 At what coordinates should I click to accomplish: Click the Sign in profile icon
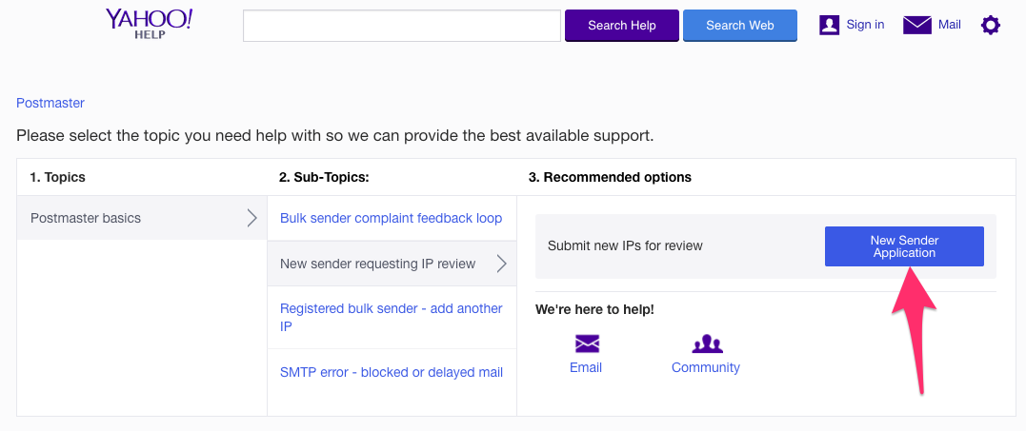click(x=829, y=25)
